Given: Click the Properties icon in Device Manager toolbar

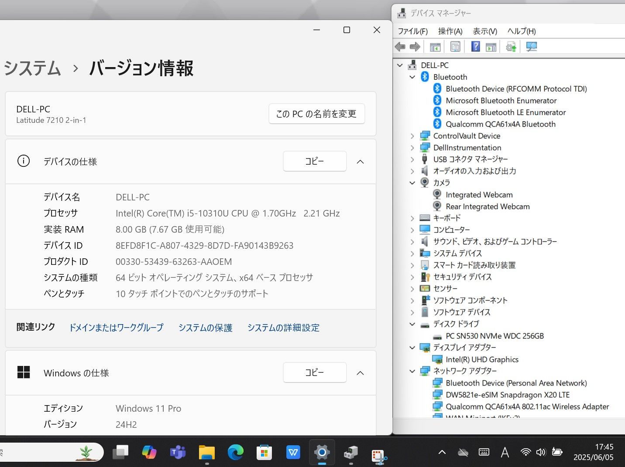Looking at the screenshot, I should coord(455,47).
